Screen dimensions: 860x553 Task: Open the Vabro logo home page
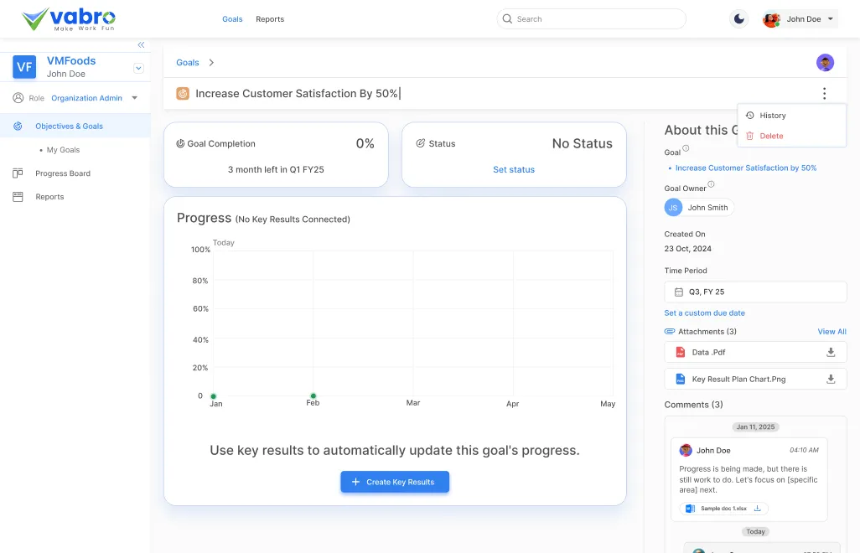69,19
